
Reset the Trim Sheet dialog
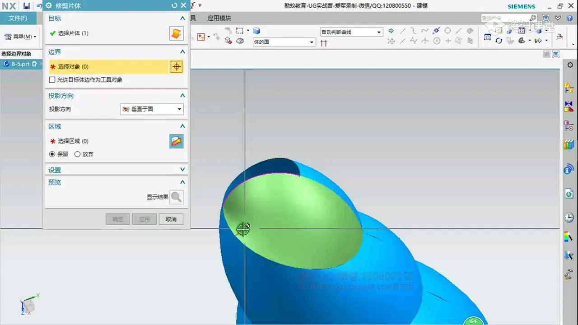click(x=174, y=5)
